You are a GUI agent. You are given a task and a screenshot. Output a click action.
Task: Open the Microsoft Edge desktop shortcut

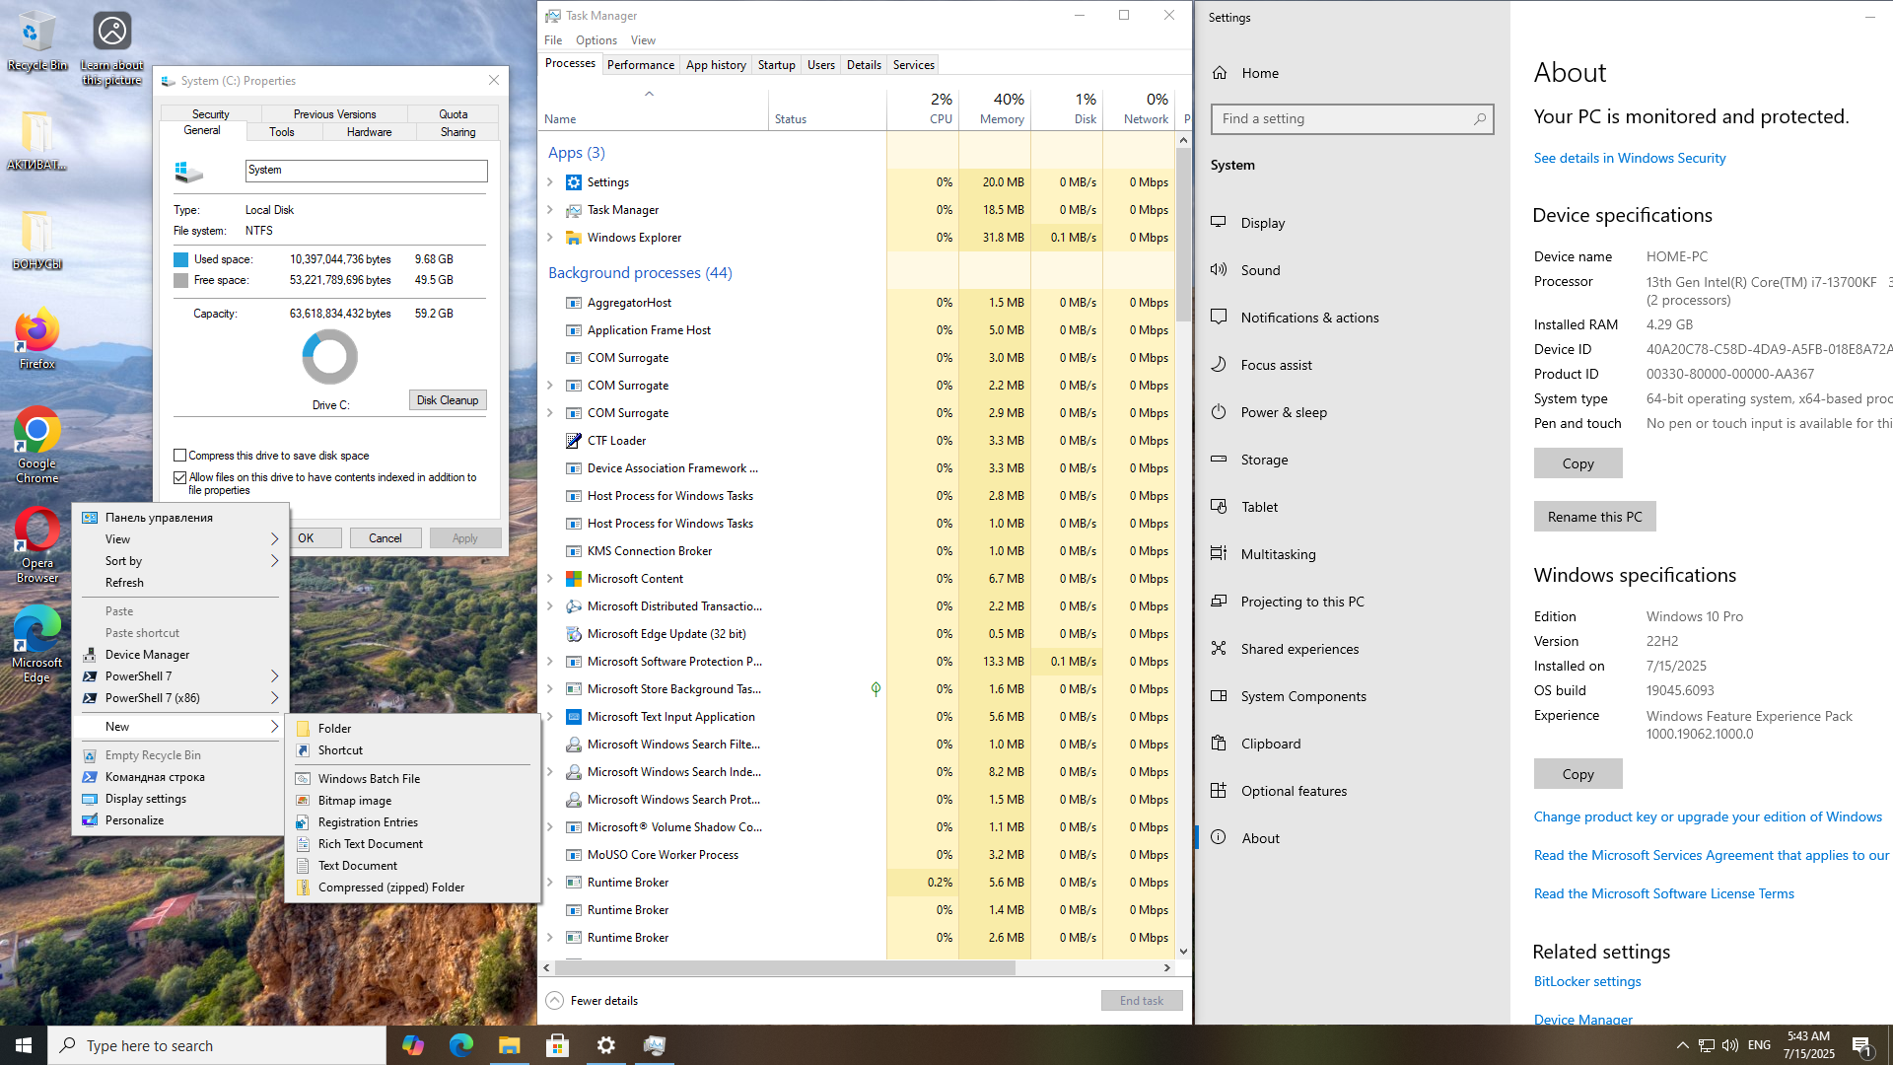tap(36, 645)
